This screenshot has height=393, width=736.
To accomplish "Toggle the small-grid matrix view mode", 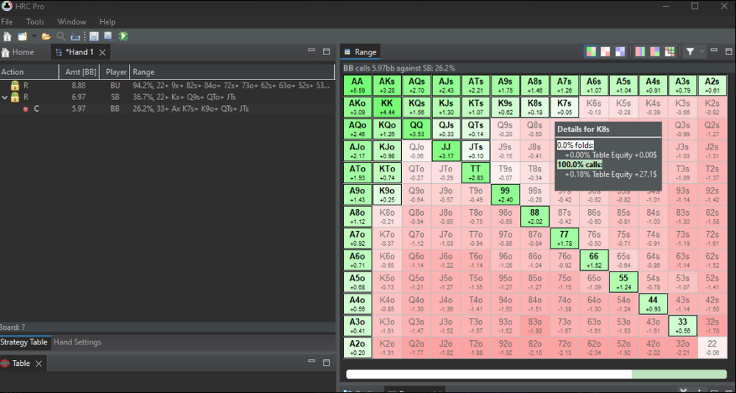I will point(670,52).
